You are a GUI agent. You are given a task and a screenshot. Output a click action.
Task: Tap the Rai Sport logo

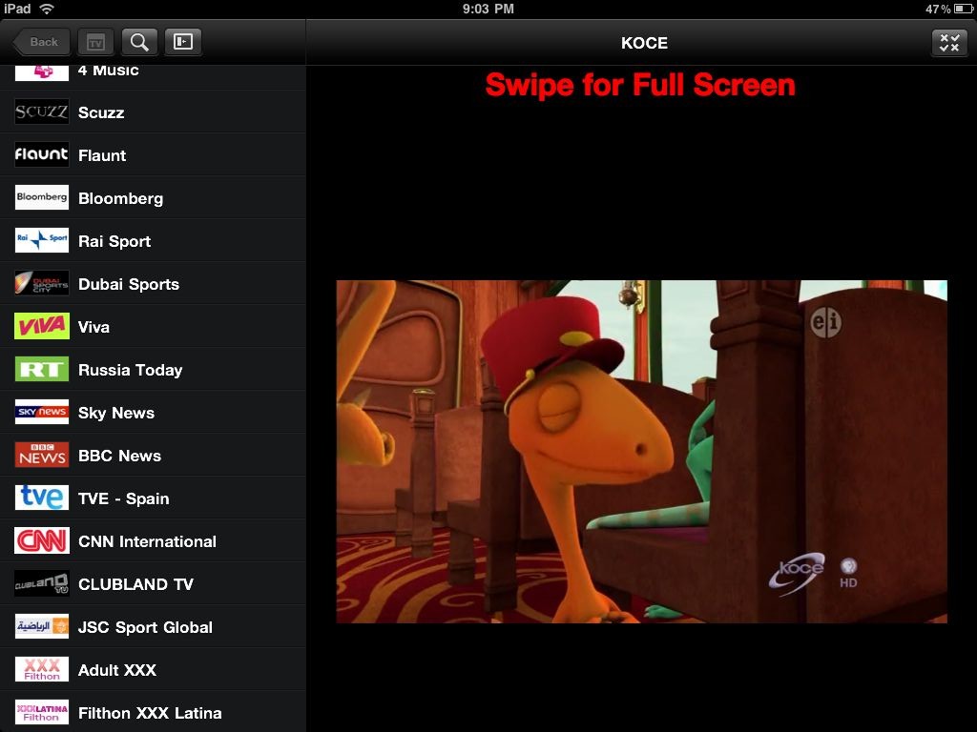[x=42, y=240]
